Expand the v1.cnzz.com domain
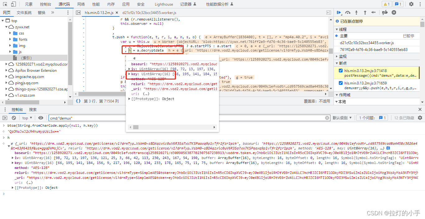Screen dimensions: 425x219 7,95
